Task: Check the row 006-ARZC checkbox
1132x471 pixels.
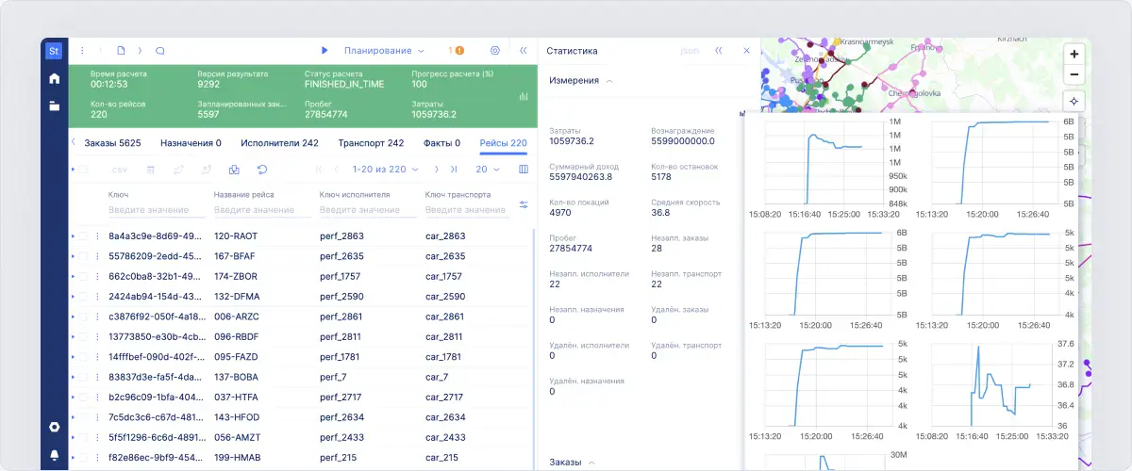Action: [x=83, y=317]
